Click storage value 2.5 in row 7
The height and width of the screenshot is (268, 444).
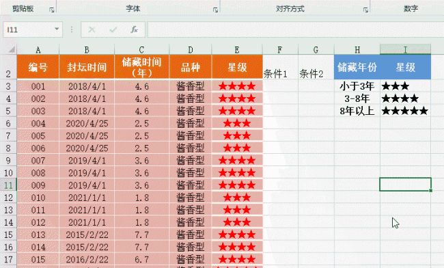141,135
